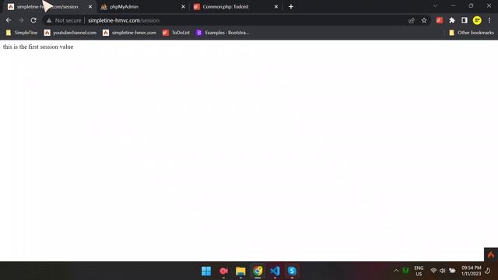Open the volume speaker icon

click(x=443, y=271)
